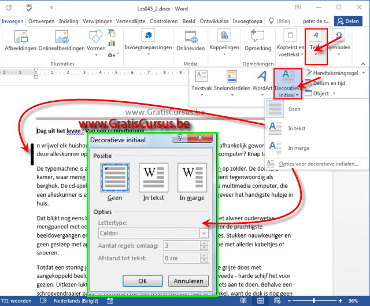Click the proofing status icon in status bar
This screenshot has height=306, width=370.
pyautogui.click(x=44, y=301)
